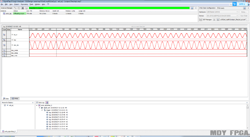Close the JTAG Chain Configuration panel

click(248, 8)
